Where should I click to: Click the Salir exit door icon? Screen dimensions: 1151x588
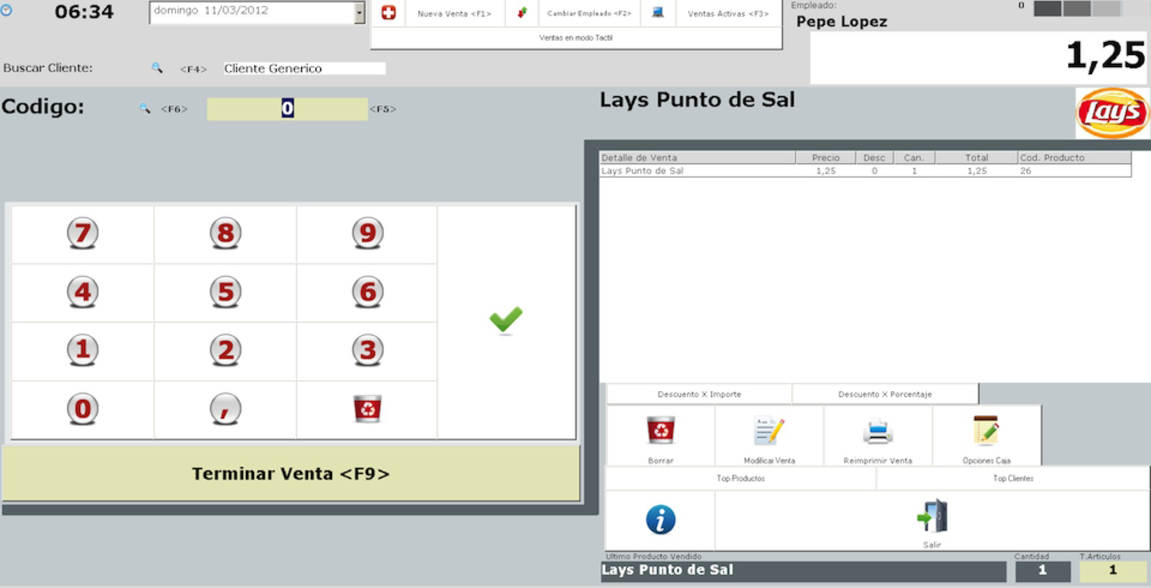point(932,516)
